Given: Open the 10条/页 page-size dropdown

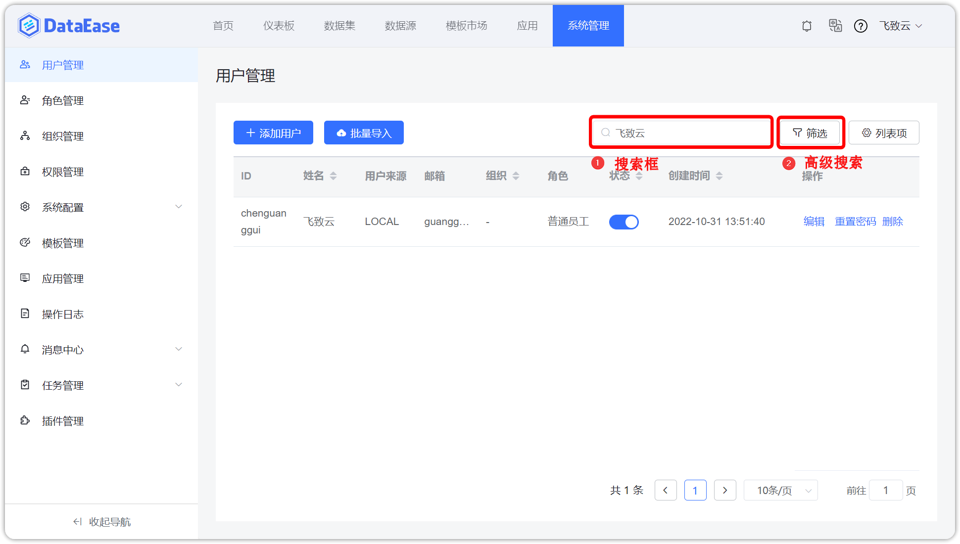Looking at the screenshot, I should coord(781,490).
